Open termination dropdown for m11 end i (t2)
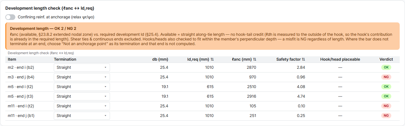The height and width of the screenshot is (126, 405). point(82,106)
